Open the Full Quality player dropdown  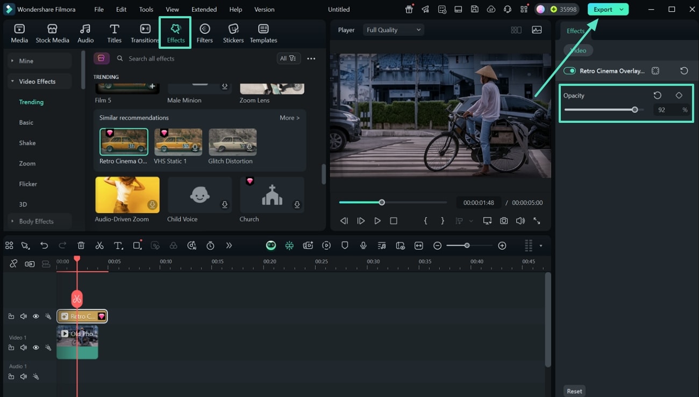(x=393, y=30)
